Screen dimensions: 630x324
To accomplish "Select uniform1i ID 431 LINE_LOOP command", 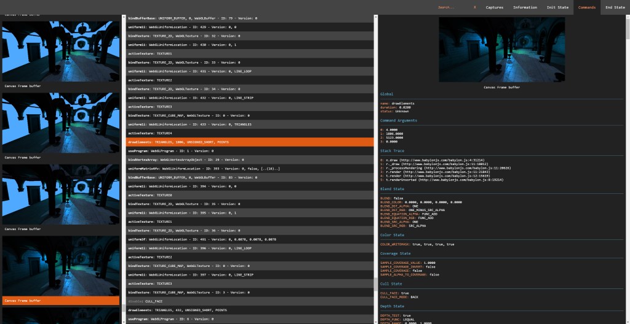I will [x=250, y=71].
